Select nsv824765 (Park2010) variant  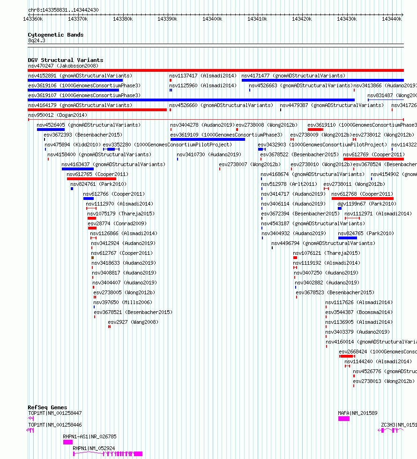366,234
